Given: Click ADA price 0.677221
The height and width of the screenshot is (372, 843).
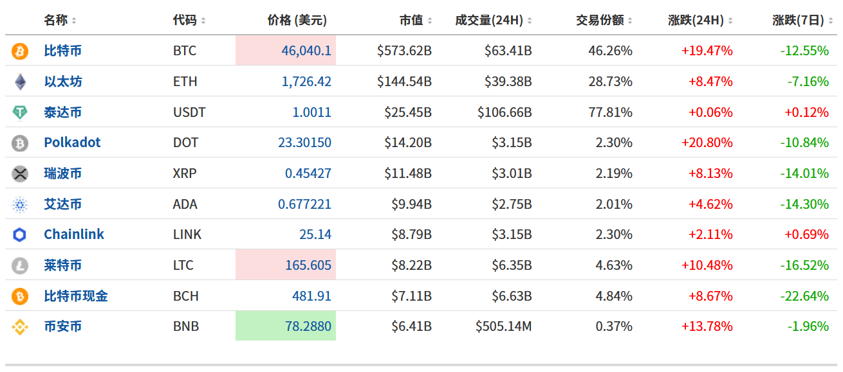Looking at the screenshot, I should pyautogui.click(x=305, y=204).
